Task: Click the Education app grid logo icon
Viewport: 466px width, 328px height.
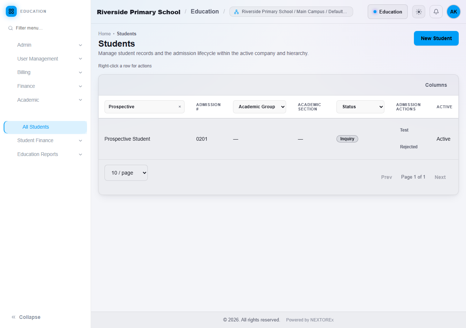Action: coord(11,11)
